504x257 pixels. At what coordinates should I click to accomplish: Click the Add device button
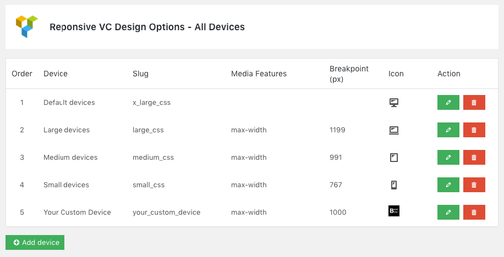pos(35,242)
